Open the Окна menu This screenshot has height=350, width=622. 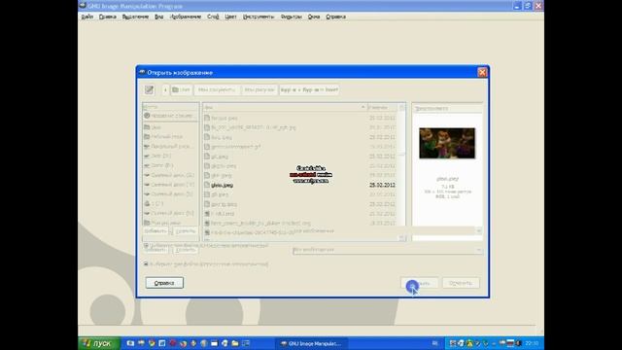click(x=314, y=17)
